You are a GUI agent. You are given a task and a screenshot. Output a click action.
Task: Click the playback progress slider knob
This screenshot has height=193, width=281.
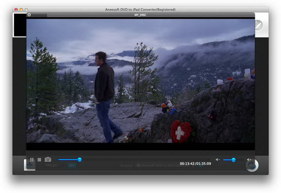80,160
